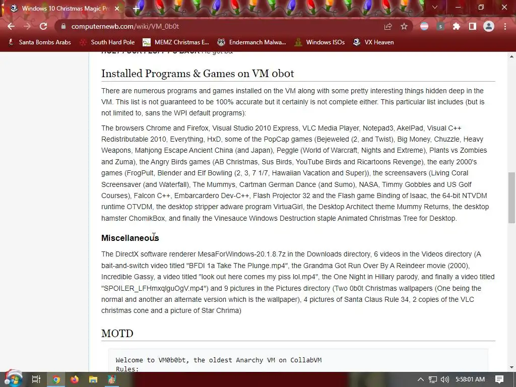The image size is (516, 387).
Task: Open VX Heaven bookmark
Action: click(x=373, y=42)
